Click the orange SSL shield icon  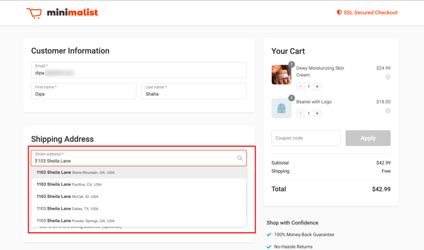point(339,12)
